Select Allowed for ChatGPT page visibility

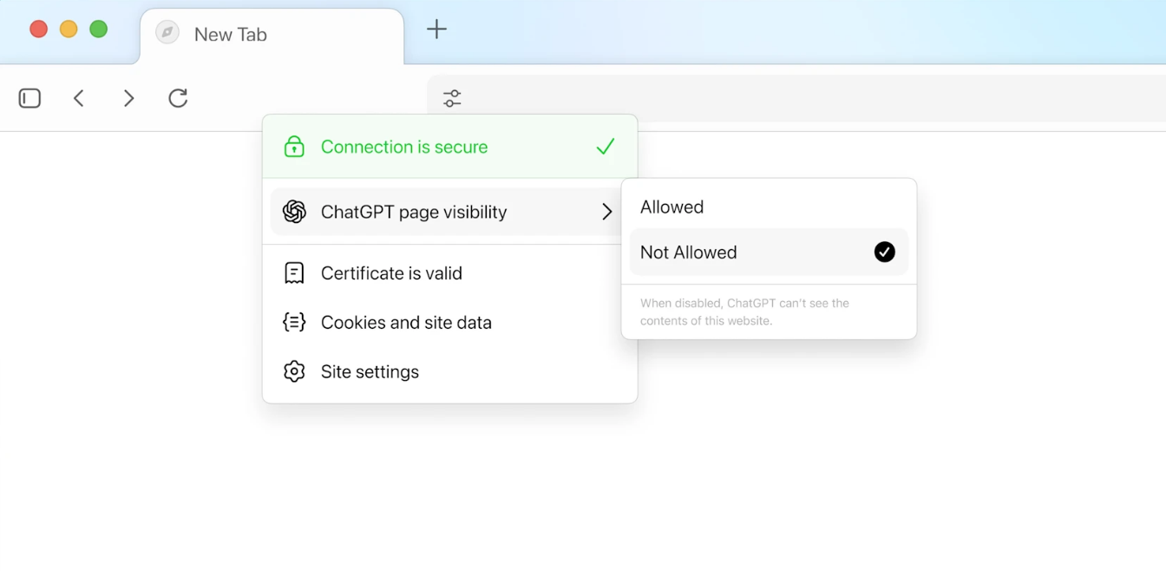(x=671, y=207)
